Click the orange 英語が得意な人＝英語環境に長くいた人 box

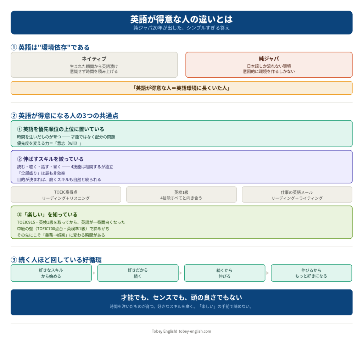(181, 88)
